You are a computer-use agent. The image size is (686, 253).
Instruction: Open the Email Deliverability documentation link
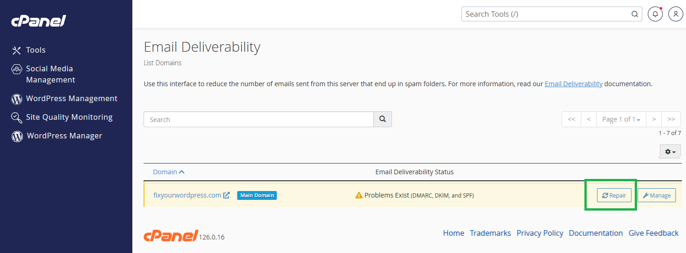[x=574, y=84]
